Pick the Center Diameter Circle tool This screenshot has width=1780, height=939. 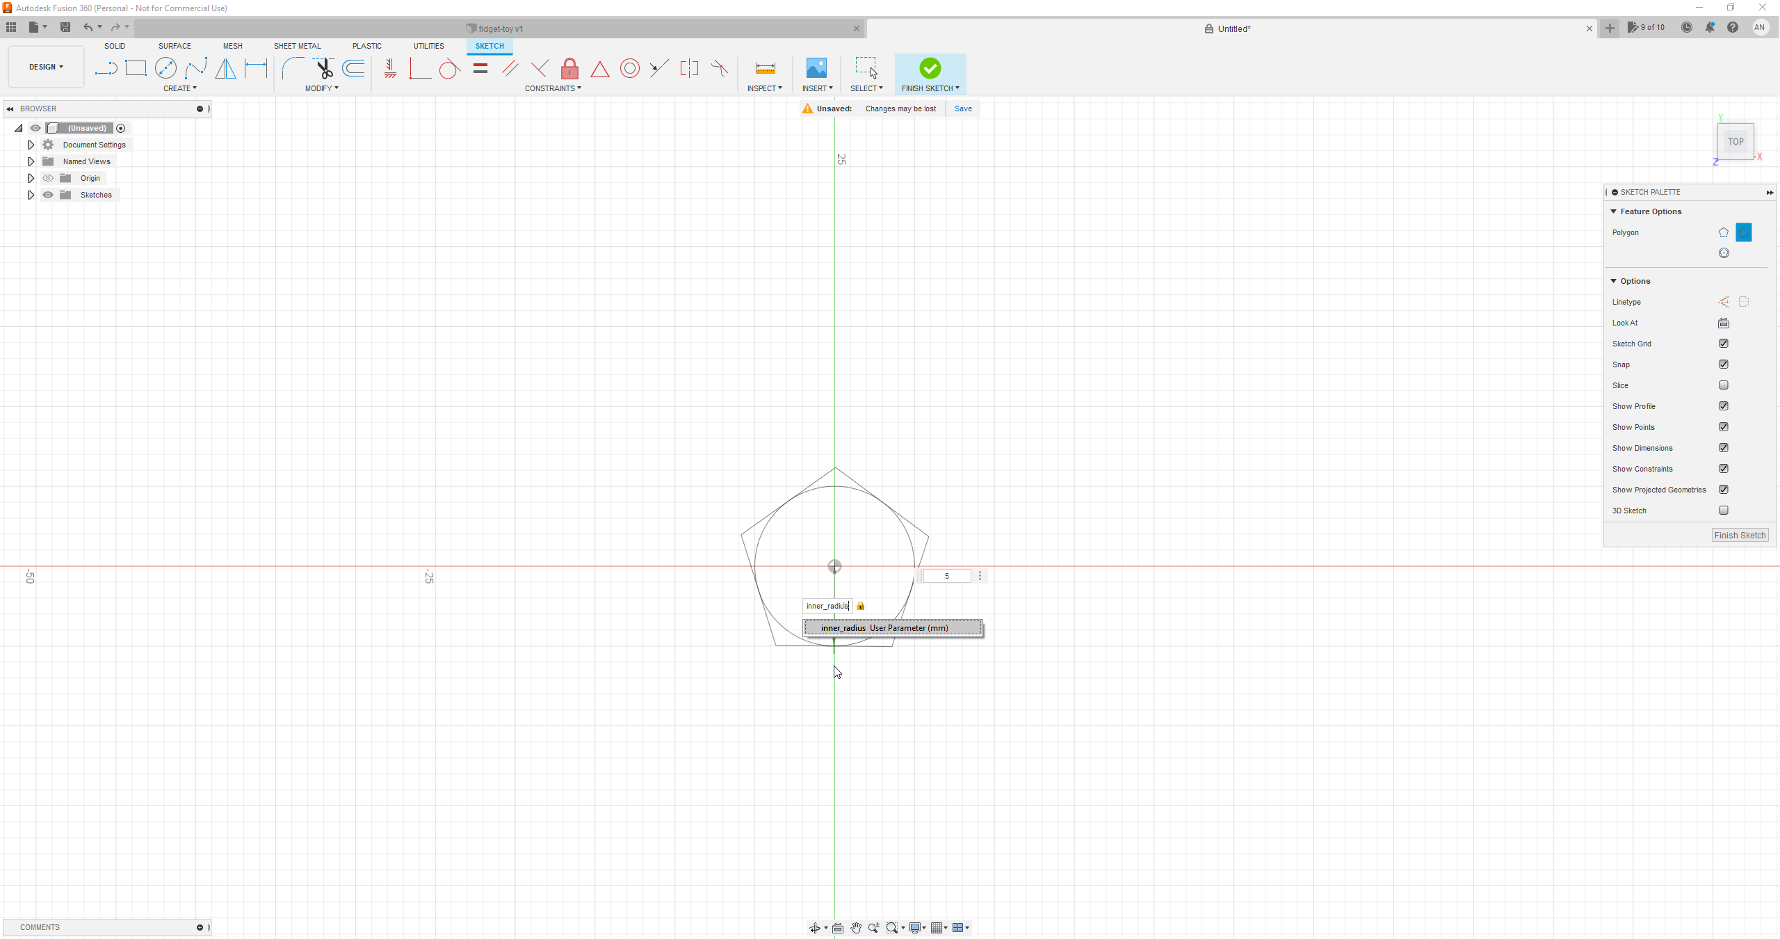[x=166, y=68]
